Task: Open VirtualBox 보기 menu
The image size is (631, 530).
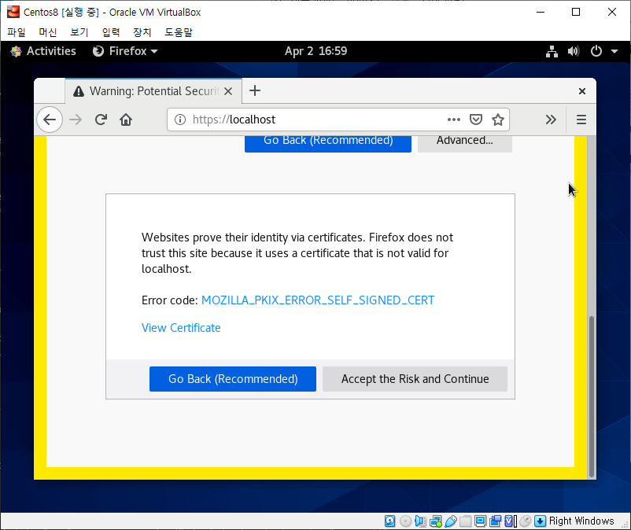Action: 79,32
